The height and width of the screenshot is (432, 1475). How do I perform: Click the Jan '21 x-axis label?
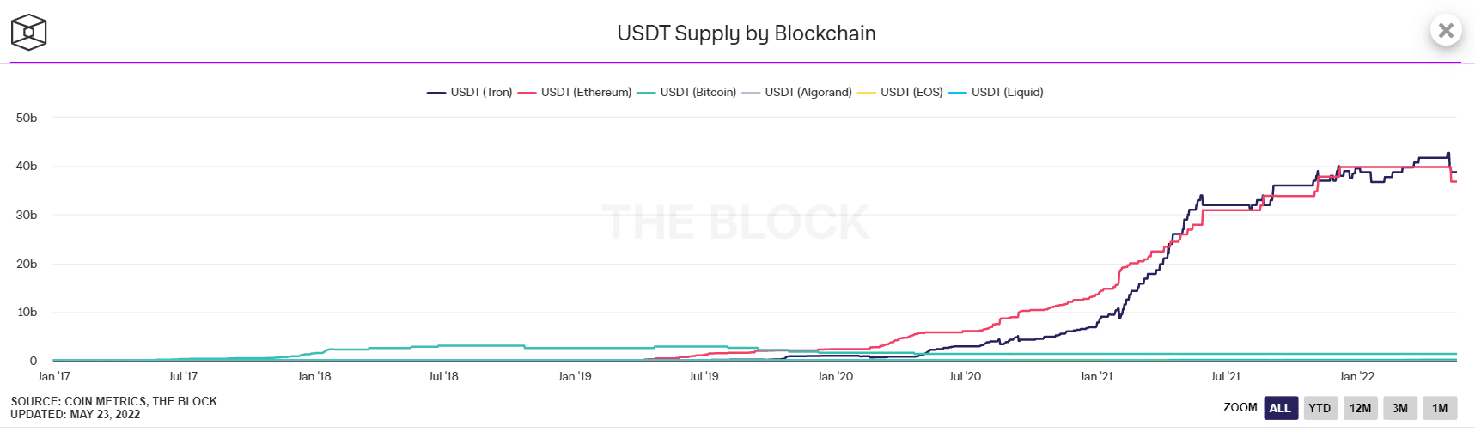coord(1095,376)
